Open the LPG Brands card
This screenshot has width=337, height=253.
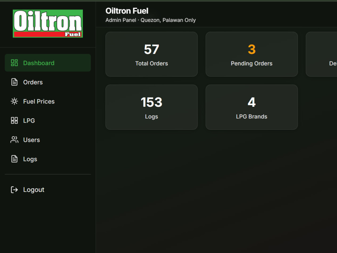tap(252, 107)
